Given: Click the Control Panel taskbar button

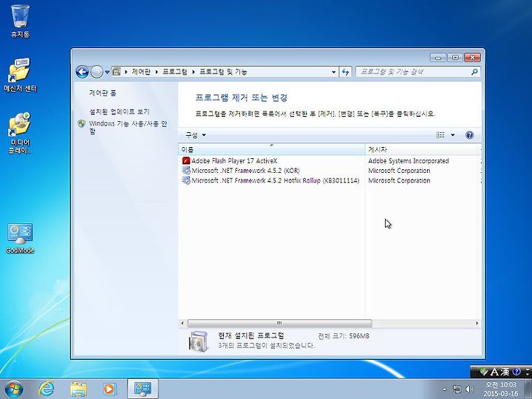Looking at the screenshot, I should [x=143, y=389].
